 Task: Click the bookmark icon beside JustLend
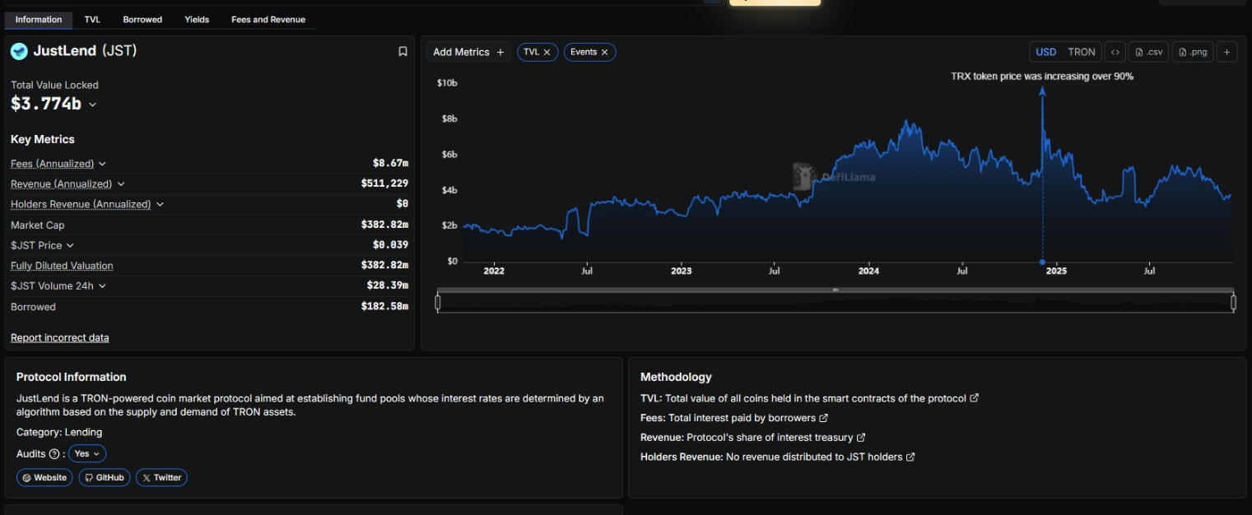403,51
